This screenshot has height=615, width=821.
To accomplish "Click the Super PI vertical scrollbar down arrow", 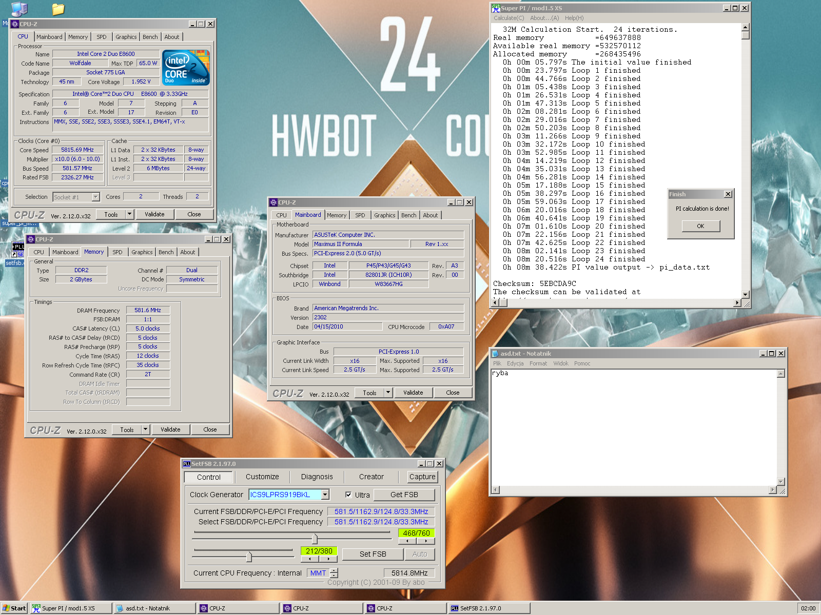I will [746, 295].
